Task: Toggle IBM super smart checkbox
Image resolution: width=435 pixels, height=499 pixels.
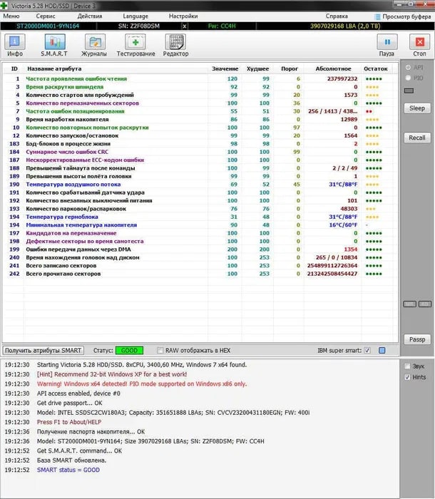Action: (x=367, y=351)
